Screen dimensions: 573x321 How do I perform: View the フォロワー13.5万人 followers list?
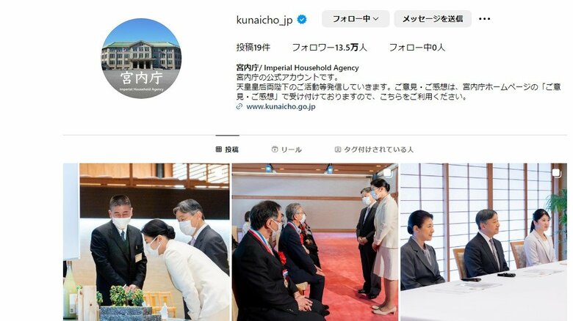[x=329, y=48]
